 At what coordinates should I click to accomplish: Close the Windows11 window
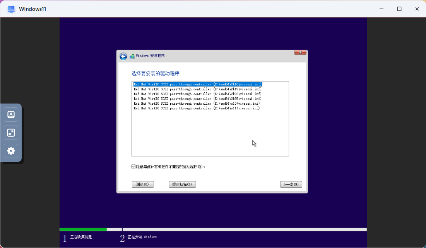(417, 9)
